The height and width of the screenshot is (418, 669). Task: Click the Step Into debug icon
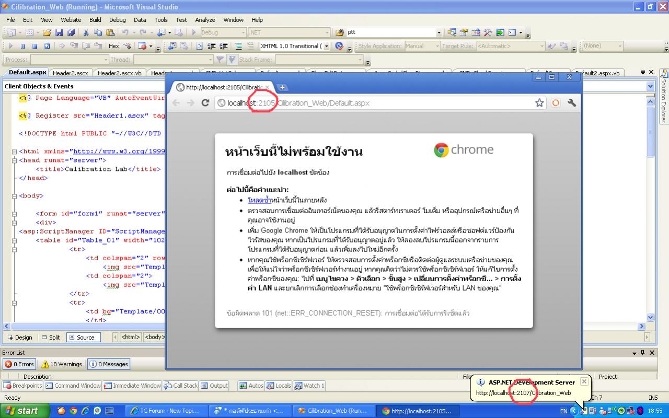74,46
